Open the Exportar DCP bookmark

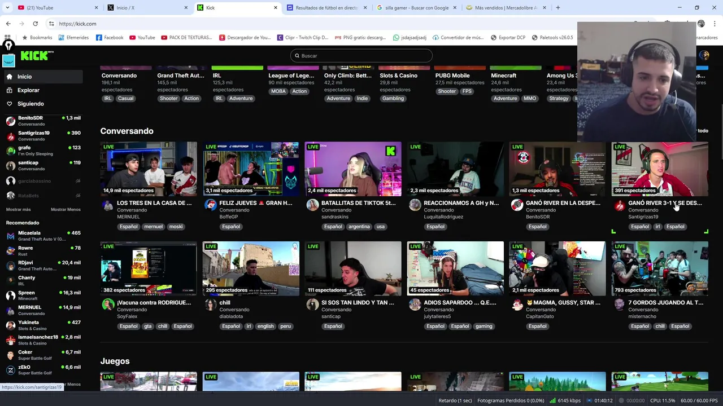(508, 38)
